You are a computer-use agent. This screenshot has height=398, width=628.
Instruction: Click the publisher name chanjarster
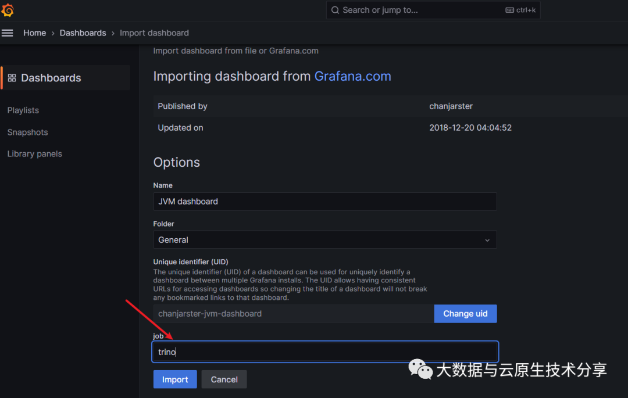click(x=451, y=106)
